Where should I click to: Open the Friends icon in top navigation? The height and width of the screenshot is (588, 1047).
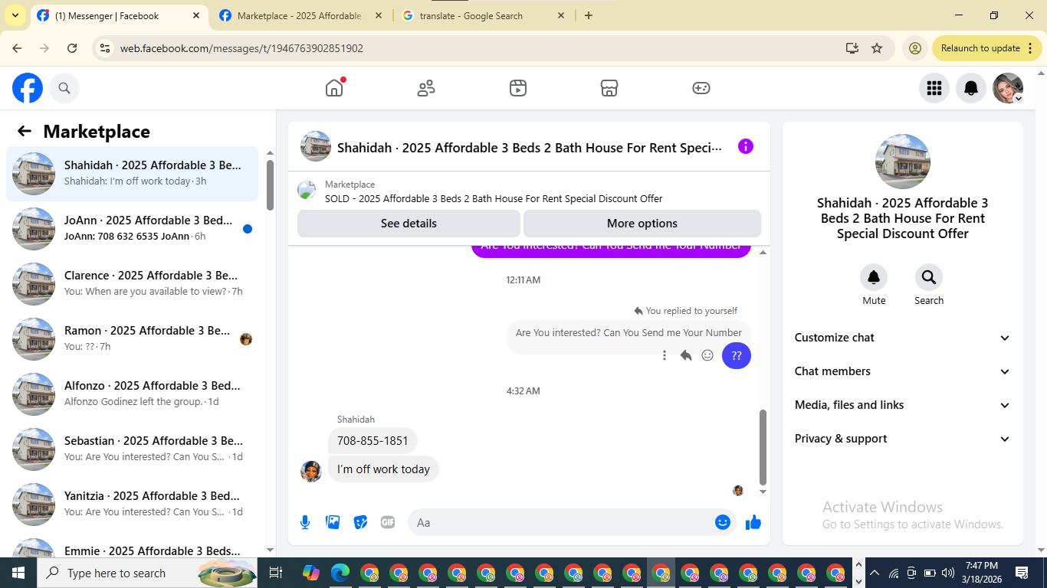point(426,88)
